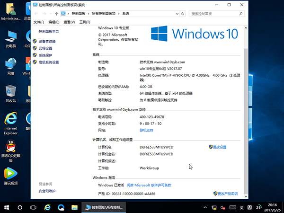Open 设备管理器 (Device Manager) in sidebar

click(x=46, y=41)
